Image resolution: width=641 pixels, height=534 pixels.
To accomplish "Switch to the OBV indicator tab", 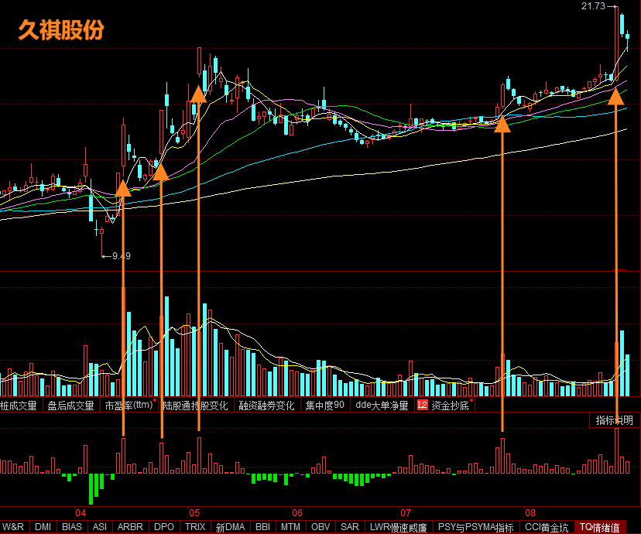I will [320, 527].
